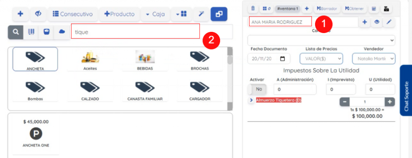412x158 pixels.
Task: Click the eye icon beside the customer name
Action: coord(377,23)
